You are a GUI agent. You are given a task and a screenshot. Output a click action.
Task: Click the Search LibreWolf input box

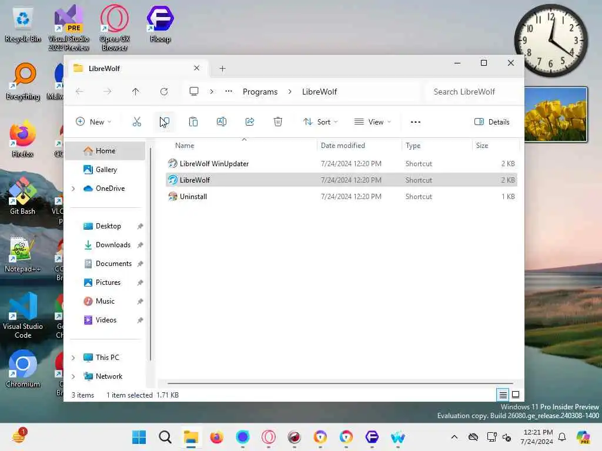coord(474,92)
